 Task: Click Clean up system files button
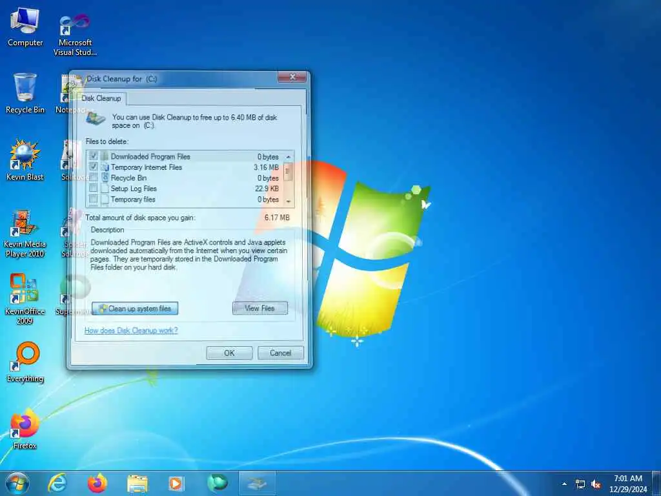(x=135, y=308)
